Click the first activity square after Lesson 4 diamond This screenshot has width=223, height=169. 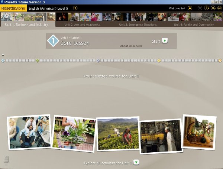[x=163, y=61]
